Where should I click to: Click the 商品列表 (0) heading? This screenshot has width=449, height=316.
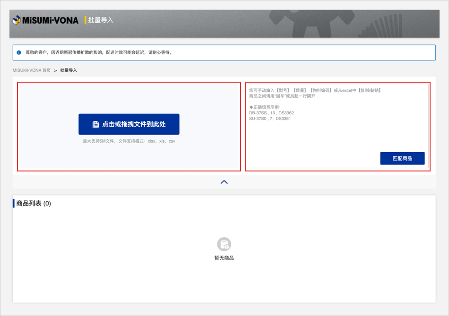click(34, 203)
